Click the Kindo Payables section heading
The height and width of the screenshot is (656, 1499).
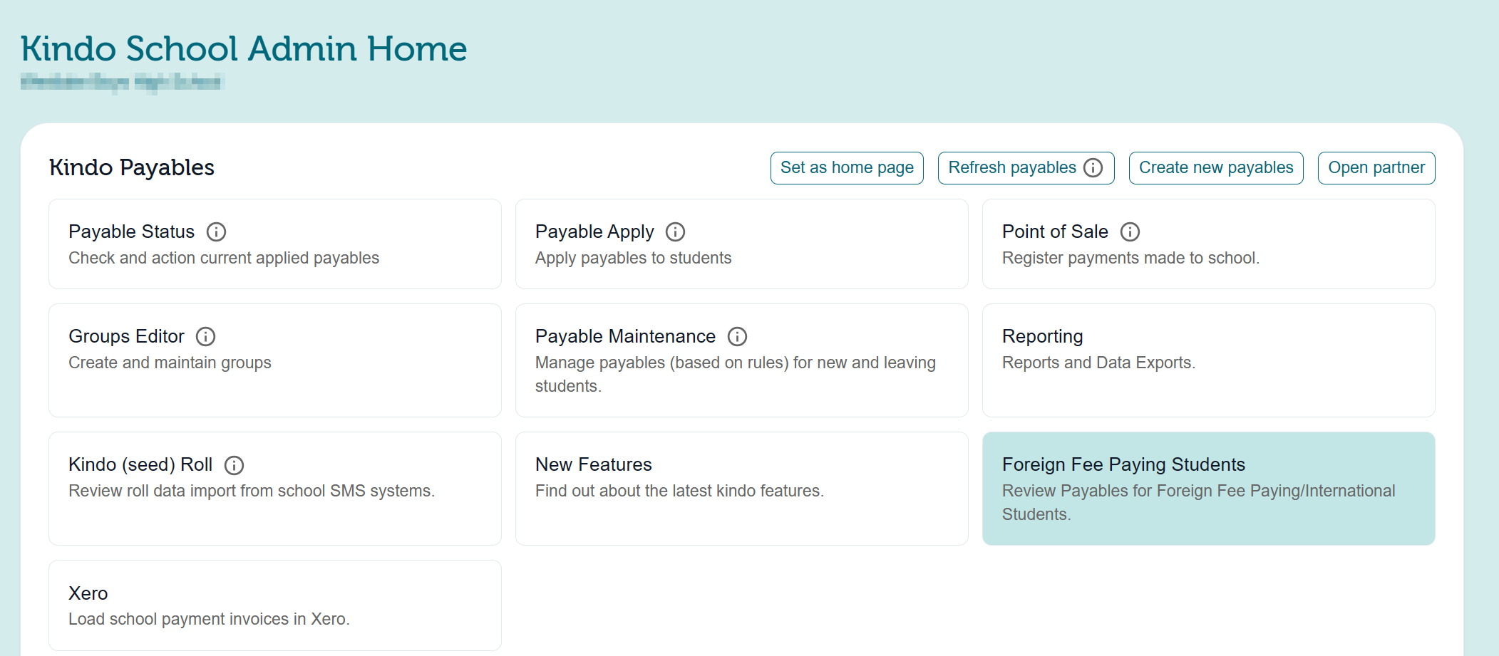click(x=132, y=167)
